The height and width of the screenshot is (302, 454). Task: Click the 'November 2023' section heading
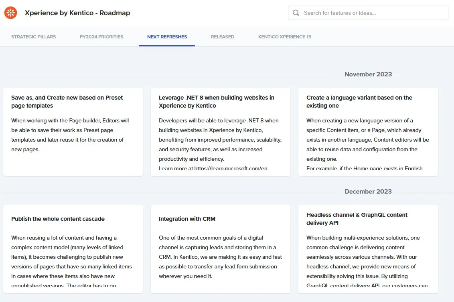(368, 74)
